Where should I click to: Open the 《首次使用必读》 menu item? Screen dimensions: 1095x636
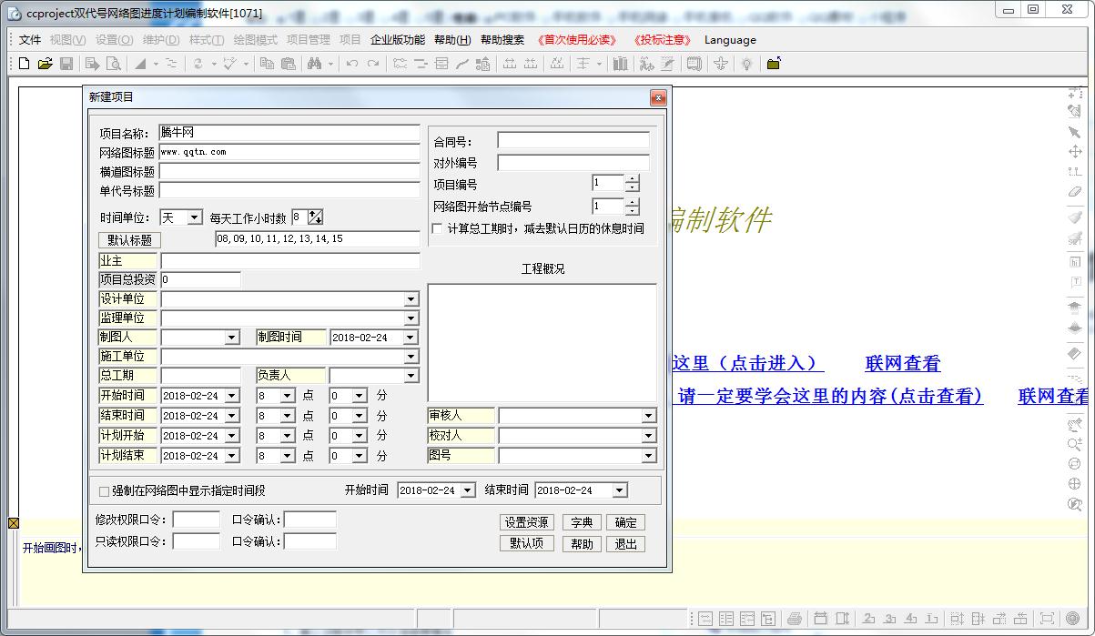[577, 40]
